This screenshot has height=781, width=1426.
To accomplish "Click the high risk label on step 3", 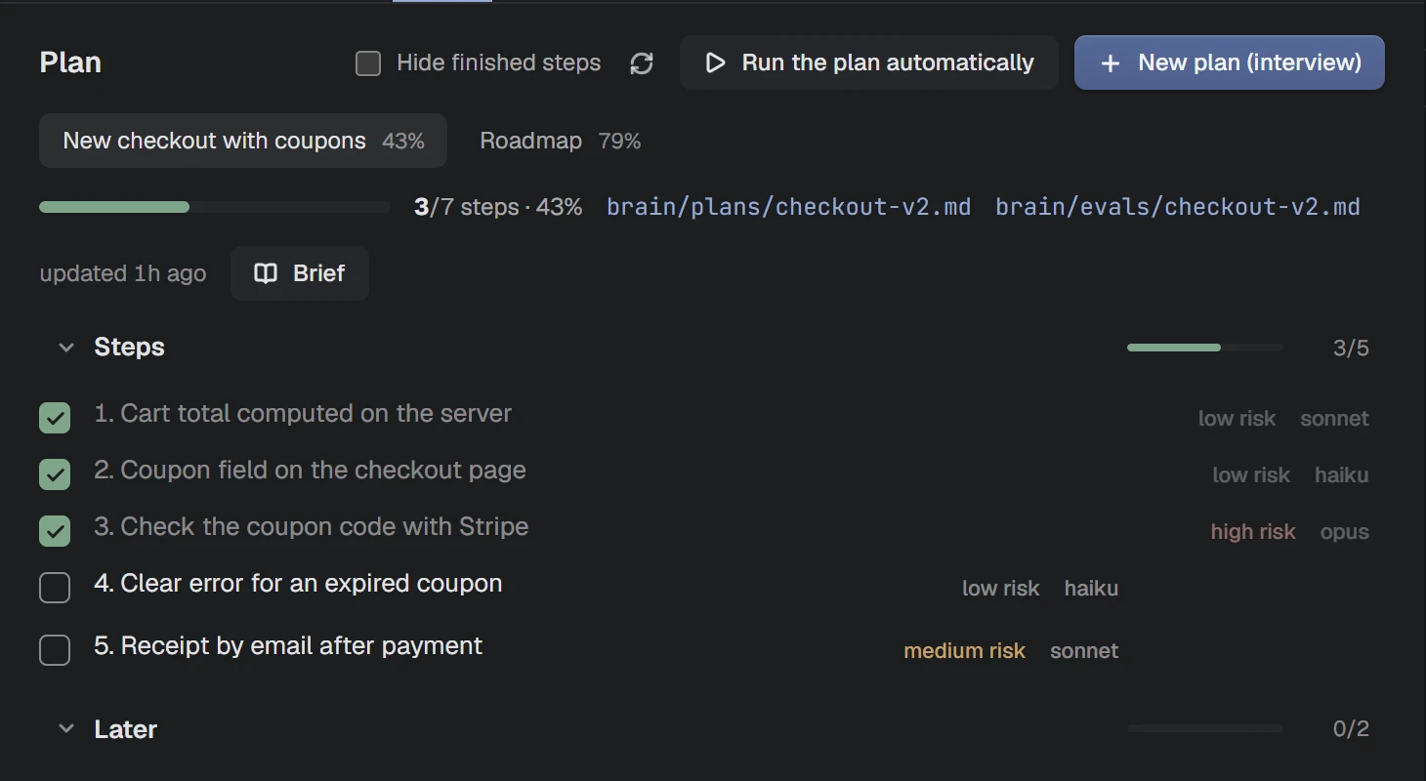I will coord(1253,532).
